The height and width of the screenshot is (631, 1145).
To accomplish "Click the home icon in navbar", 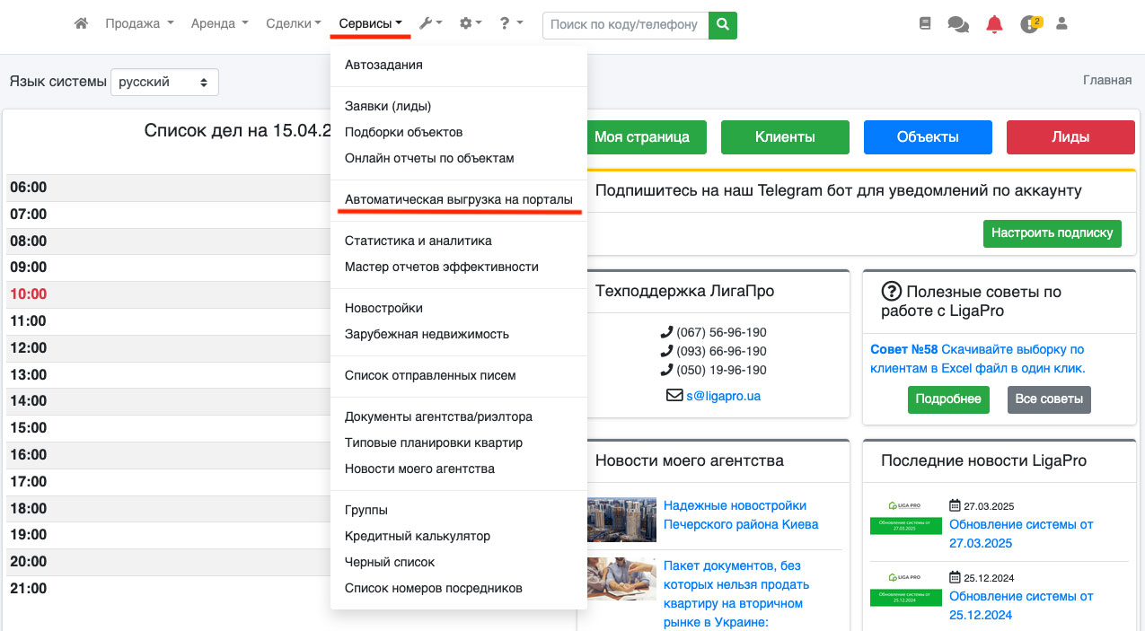I will (x=81, y=24).
